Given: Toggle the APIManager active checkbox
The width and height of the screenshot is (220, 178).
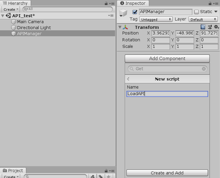Looking at the screenshot, I should [x=135, y=12].
